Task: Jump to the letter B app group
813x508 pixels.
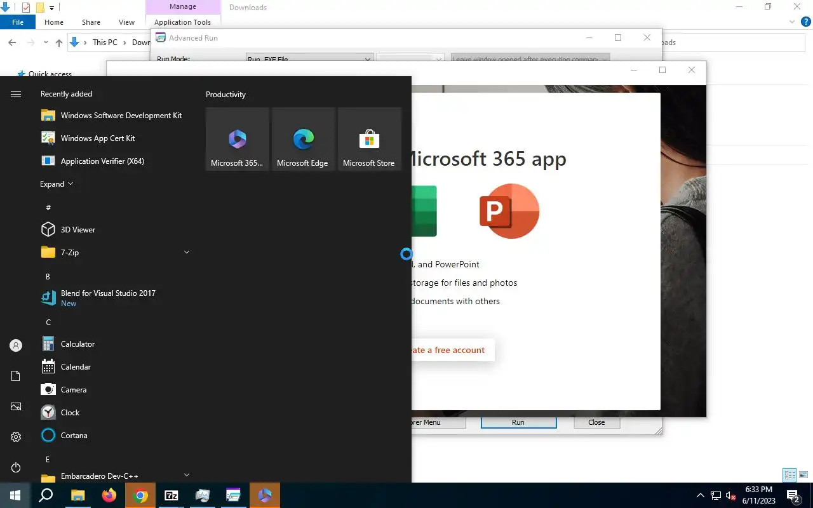Action: [48, 276]
